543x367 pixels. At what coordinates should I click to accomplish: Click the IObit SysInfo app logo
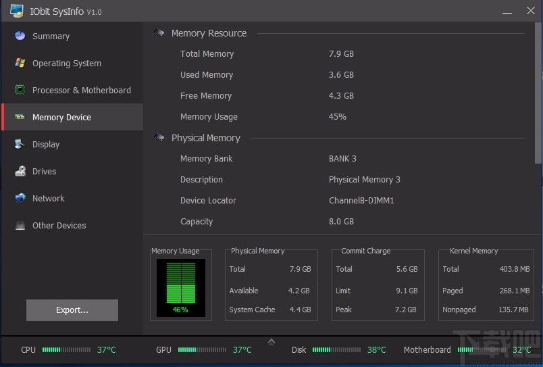pos(17,11)
